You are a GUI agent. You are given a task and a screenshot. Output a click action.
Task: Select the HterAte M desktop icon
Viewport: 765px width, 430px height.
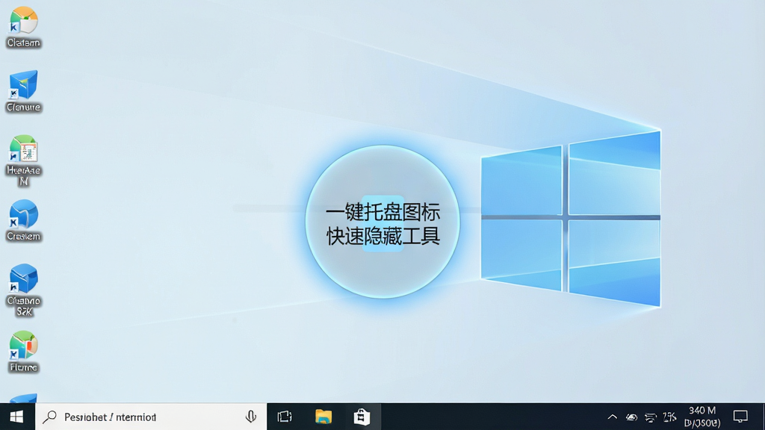pyautogui.click(x=23, y=161)
